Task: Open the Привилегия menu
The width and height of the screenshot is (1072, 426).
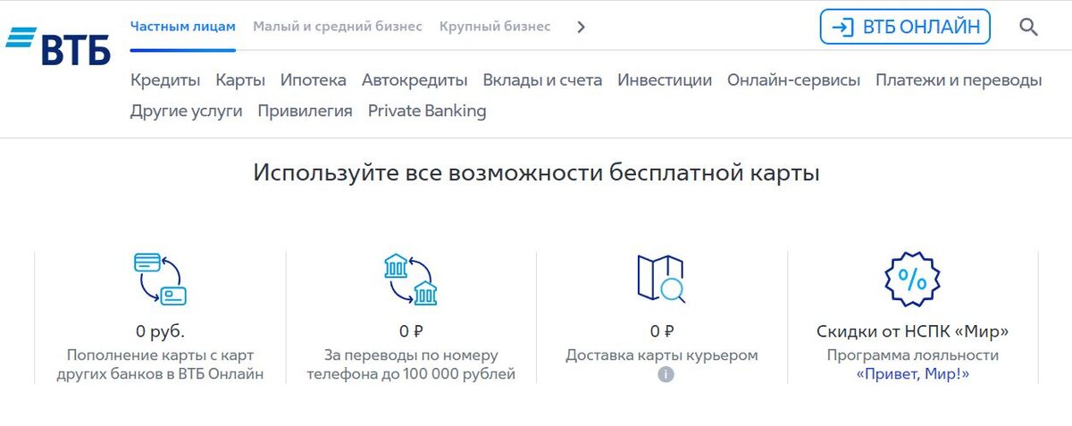Action: click(306, 112)
